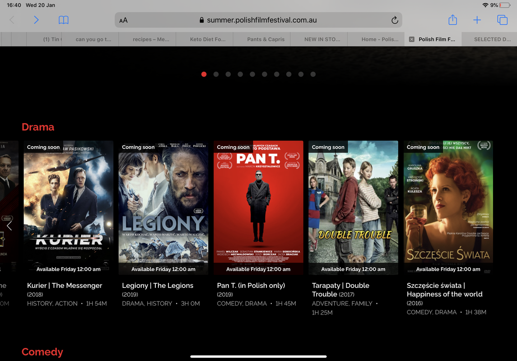
Task: Slide Drama row left with chevron arrow
Action: pyautogui.click(x=9, y=226)
